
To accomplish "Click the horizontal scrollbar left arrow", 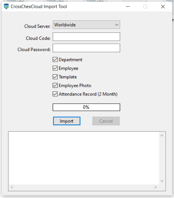I will pos(12,187).
